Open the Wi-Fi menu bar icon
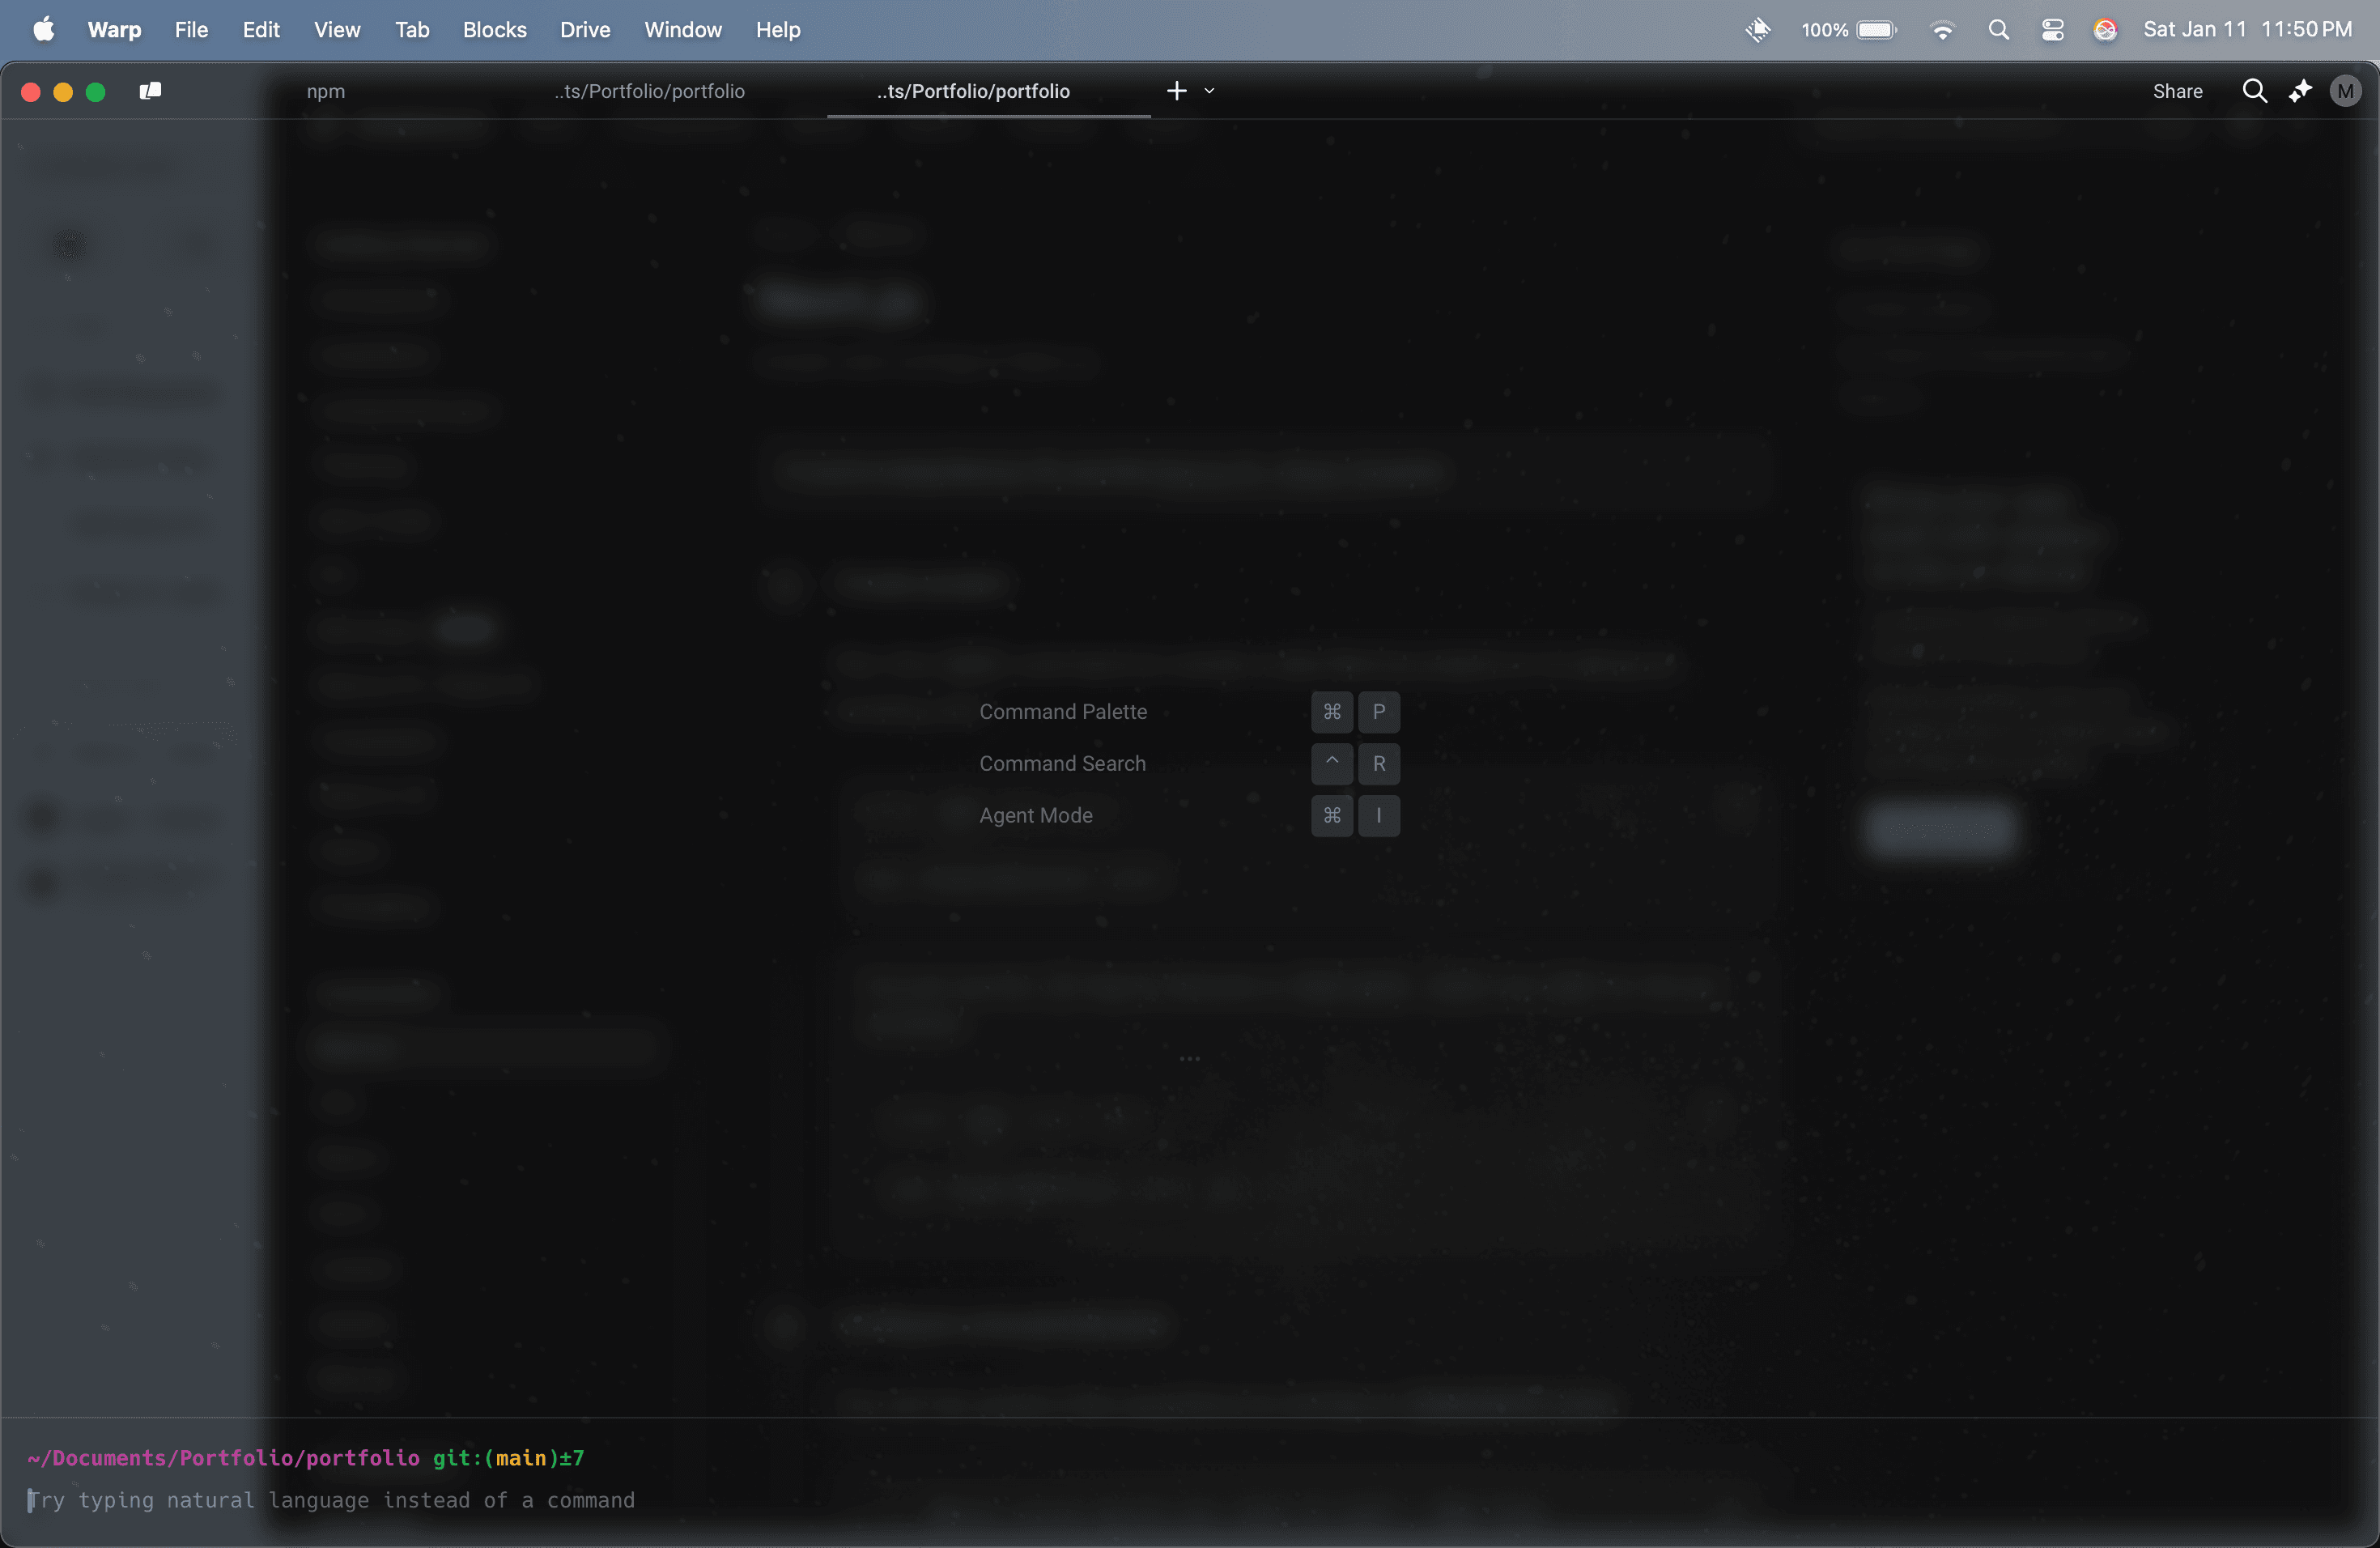This screenshot has height=1548, width=2380. point(1942,30)
